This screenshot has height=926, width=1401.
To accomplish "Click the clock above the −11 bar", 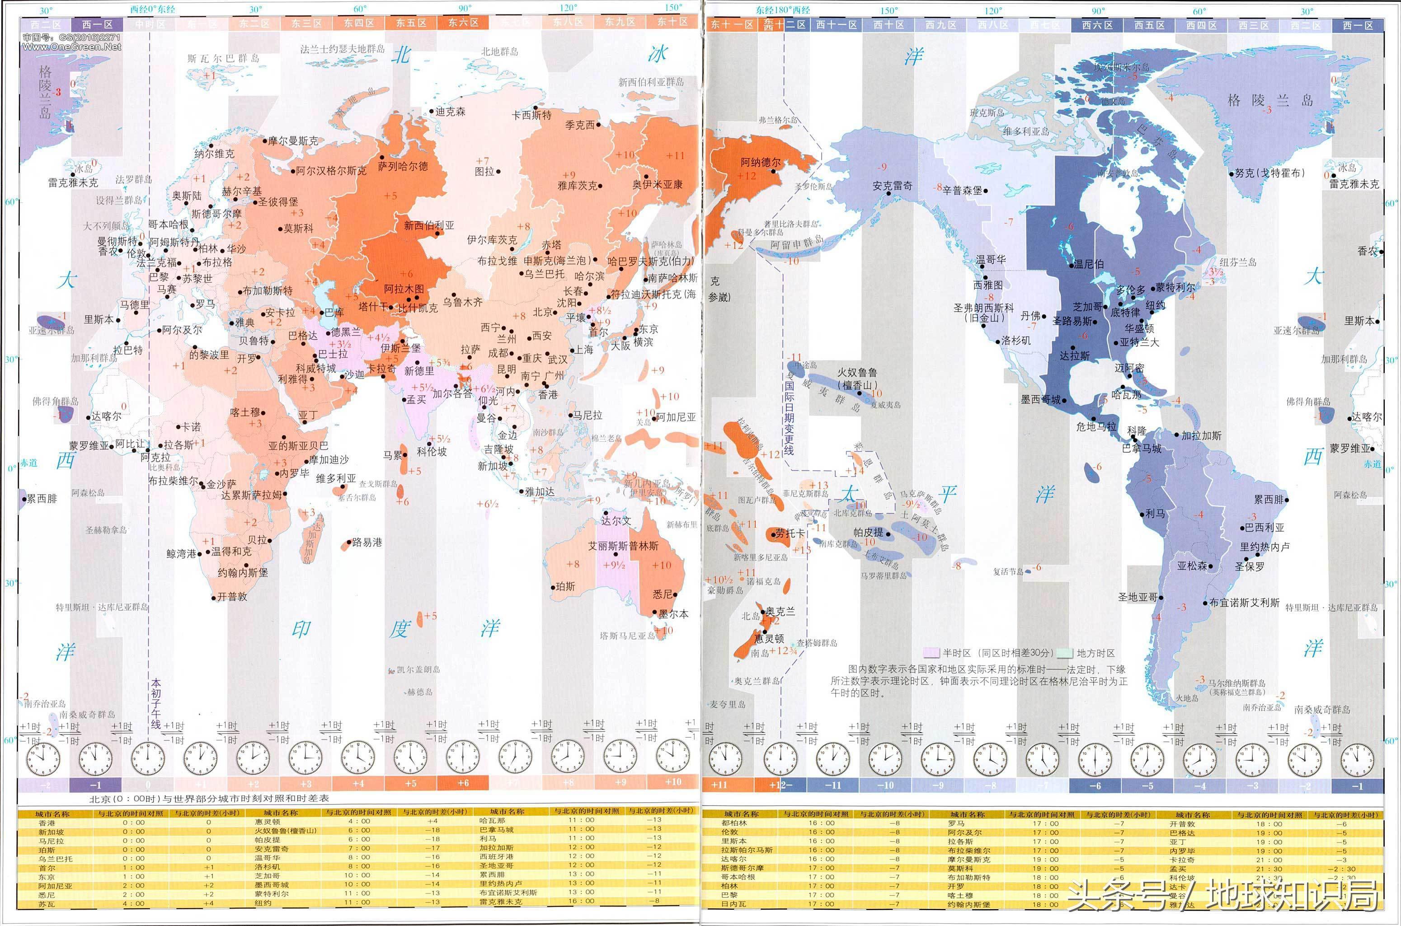I will [832, 759].
